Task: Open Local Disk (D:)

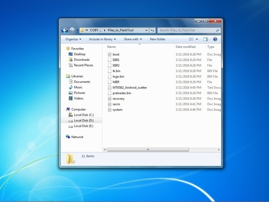Action: 81,120
